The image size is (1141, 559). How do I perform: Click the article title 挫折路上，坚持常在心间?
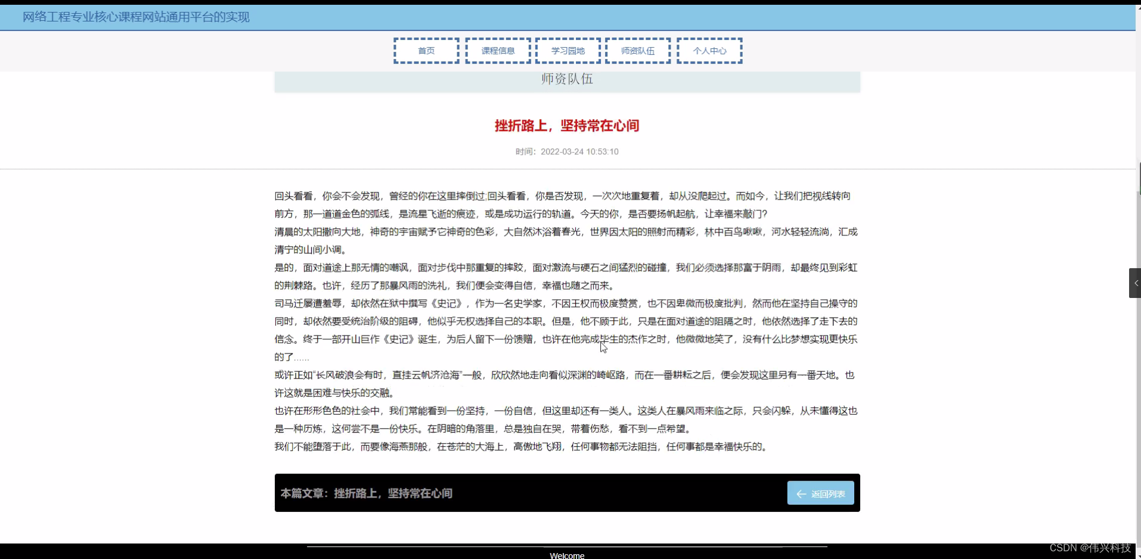(567, 126)
